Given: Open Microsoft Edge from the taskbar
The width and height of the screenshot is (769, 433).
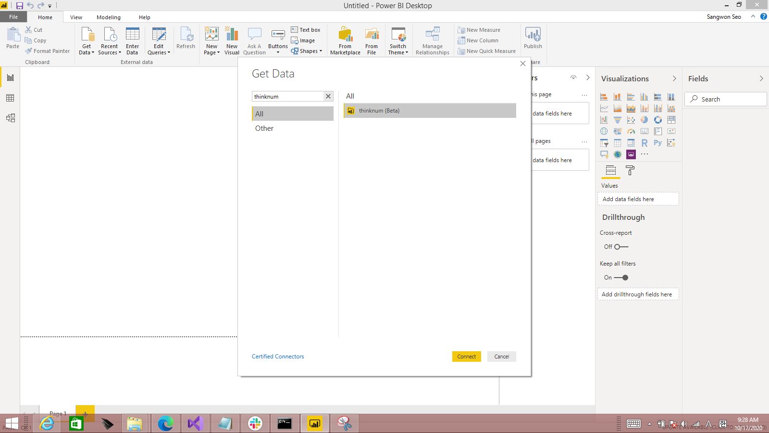Looking at the screenshot, I should coord(165,423).
